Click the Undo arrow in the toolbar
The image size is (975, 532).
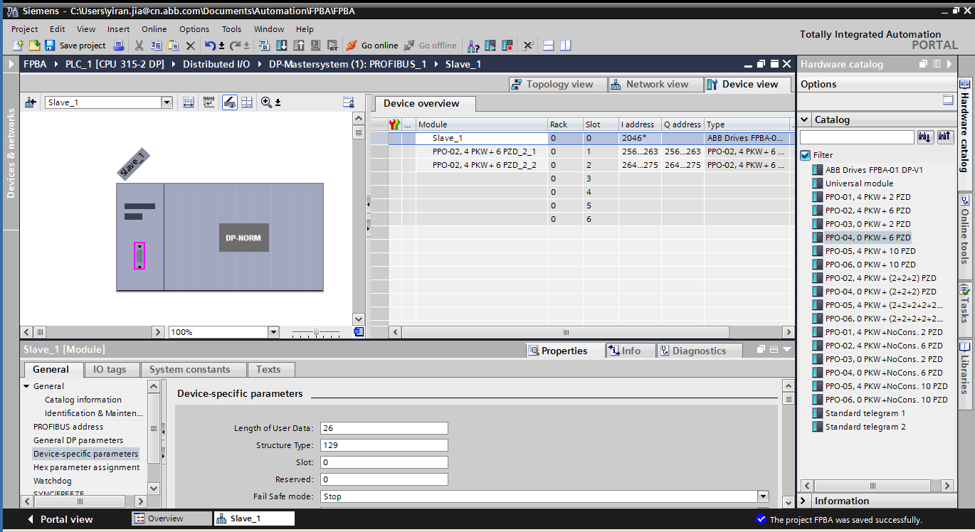pyautogui.click(x=209, y=46)
